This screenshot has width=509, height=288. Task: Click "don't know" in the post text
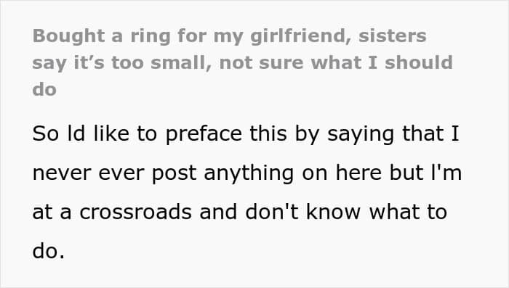coord(302,212)
